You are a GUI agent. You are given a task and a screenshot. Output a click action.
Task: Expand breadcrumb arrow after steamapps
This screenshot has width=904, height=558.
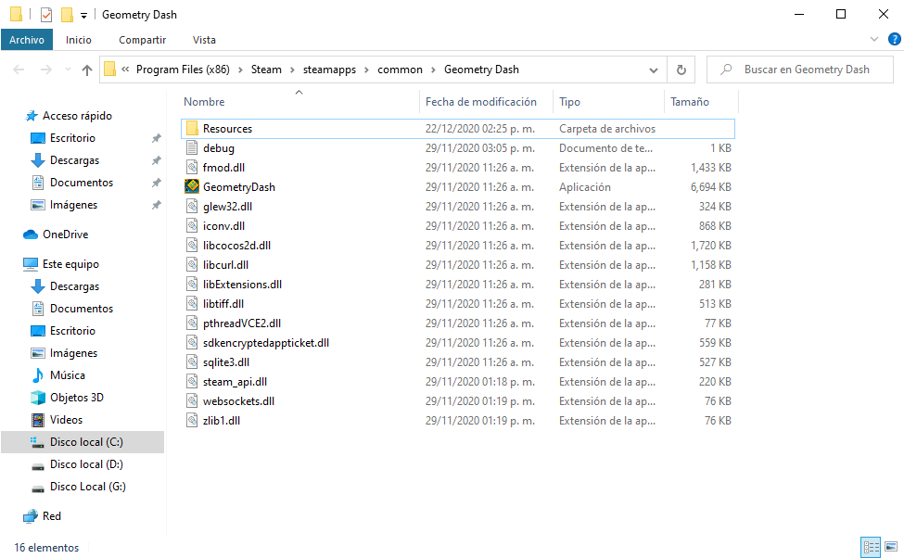pos(366,70)
